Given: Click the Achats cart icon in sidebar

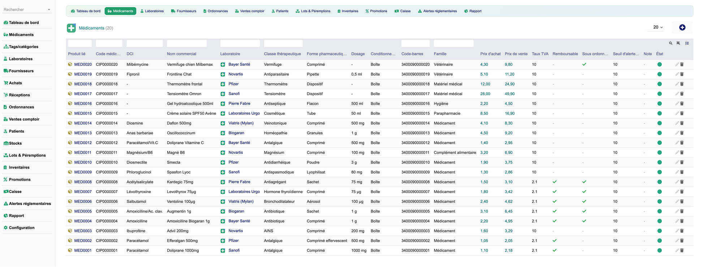Looking at the screenshot, I should 6,83.
